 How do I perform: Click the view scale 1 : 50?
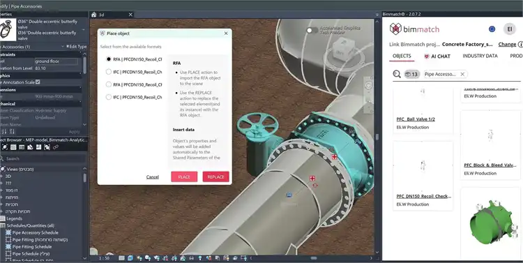pos(104,258)
